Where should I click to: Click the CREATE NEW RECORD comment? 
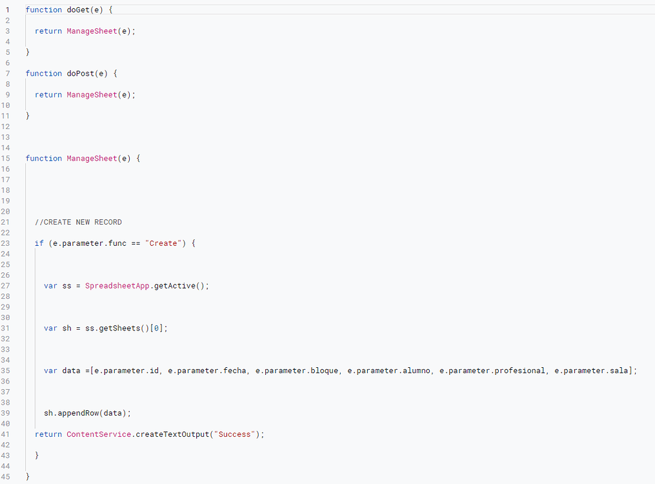point(78,222)
